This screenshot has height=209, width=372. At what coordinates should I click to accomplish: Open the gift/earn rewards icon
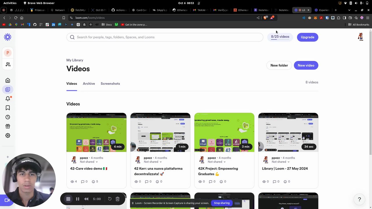tap(8, 126)
